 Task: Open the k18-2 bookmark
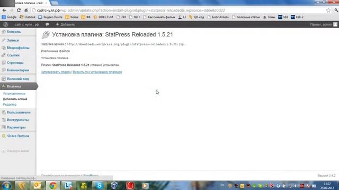(x=297, y=17)
